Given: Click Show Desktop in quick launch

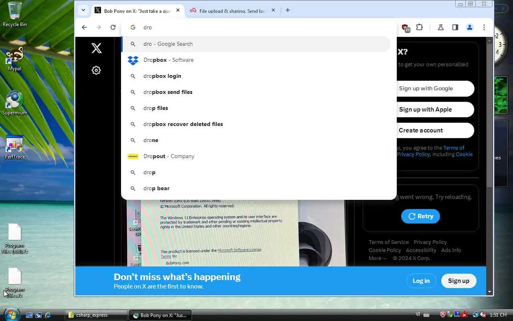Looking at the screenshot, I should (x=29, y=315).
